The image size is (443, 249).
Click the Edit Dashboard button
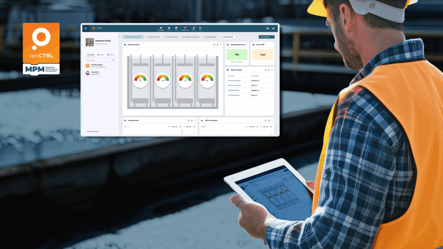[x=265, y=37]
